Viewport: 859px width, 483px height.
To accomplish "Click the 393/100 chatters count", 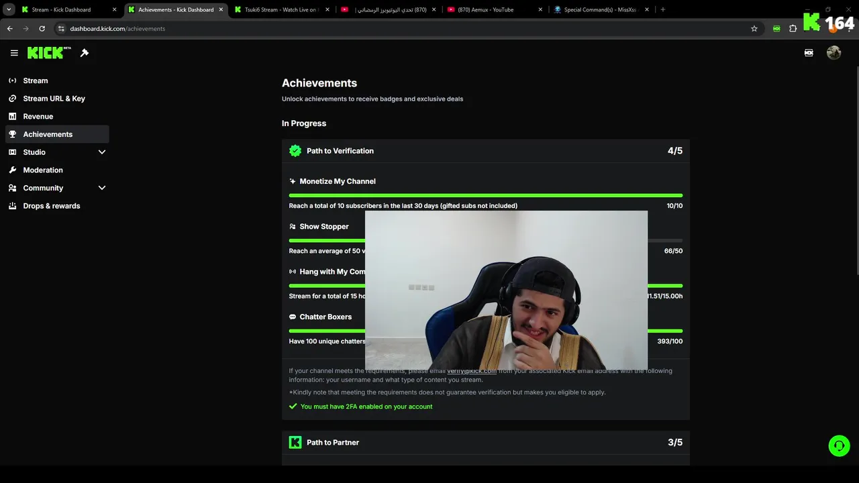I will coord(670,341).
